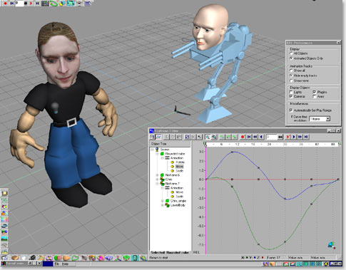The height and width of the screenshot is (270, 346).
Task: Click the play range arrows icon in Keyframe Editor
Action: point(280,137)
